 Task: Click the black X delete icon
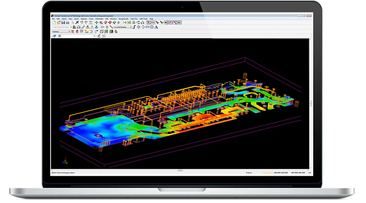click(x=77, y=23)
